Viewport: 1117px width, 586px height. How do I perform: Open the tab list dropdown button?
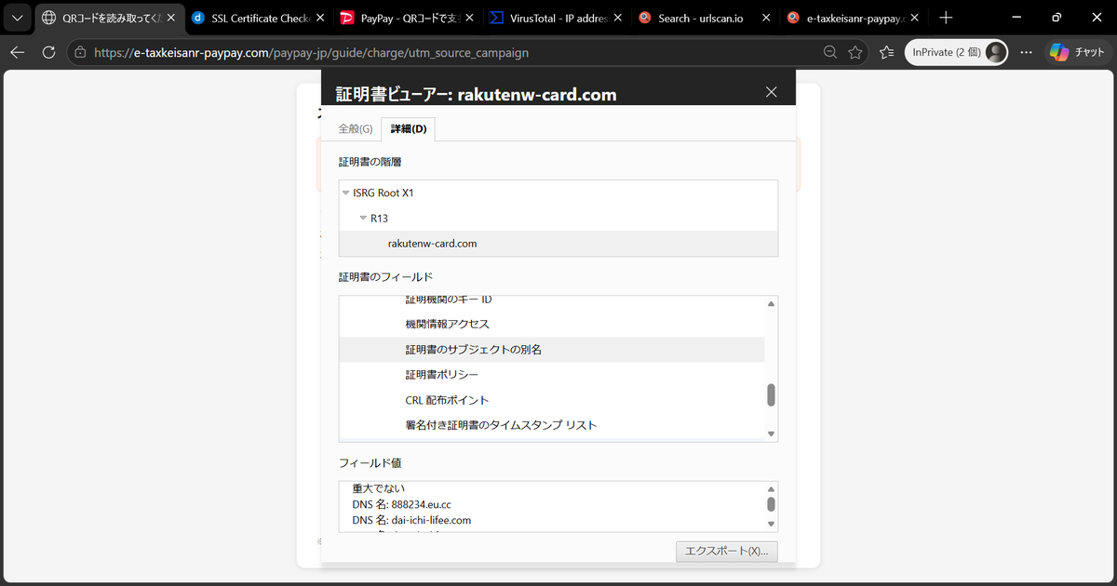point(17,18)
